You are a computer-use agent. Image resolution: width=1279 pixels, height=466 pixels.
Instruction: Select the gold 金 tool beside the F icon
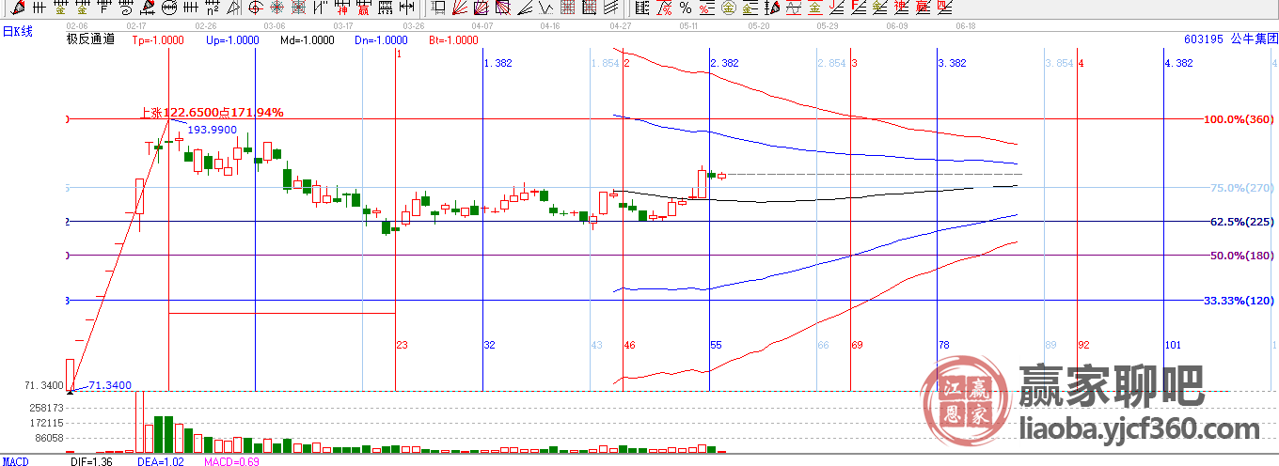82,8
